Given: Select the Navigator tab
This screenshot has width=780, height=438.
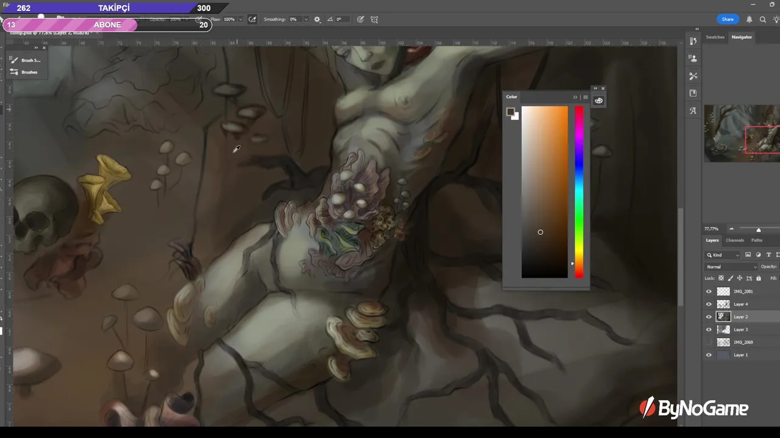Looking at the screenshot, I should coord(742,37).
